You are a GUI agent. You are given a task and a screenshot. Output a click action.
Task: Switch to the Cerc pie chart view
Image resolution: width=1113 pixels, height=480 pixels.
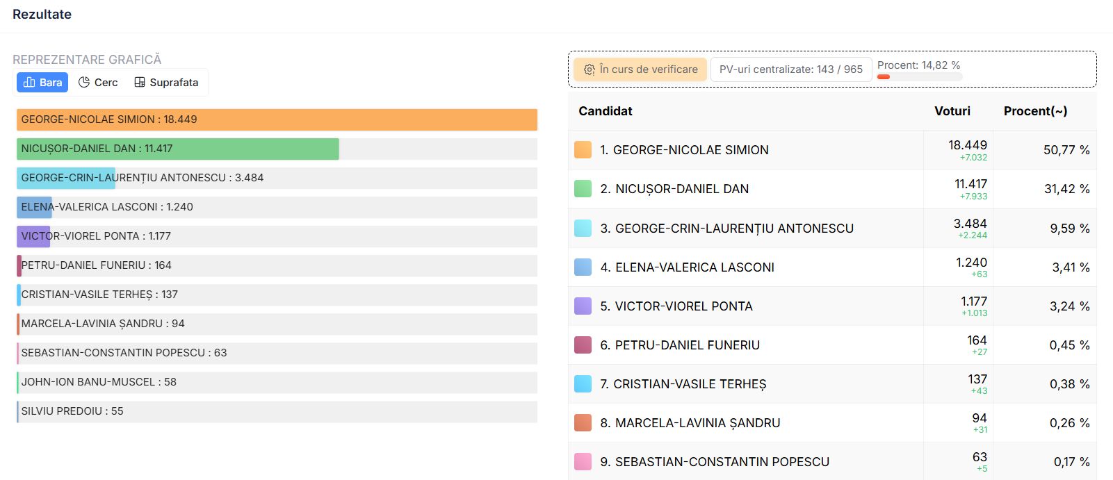(98, 82)
